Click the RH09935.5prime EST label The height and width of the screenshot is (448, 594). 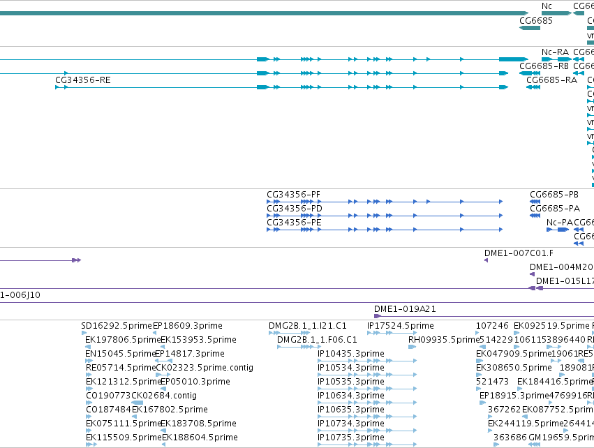[444, 340]
